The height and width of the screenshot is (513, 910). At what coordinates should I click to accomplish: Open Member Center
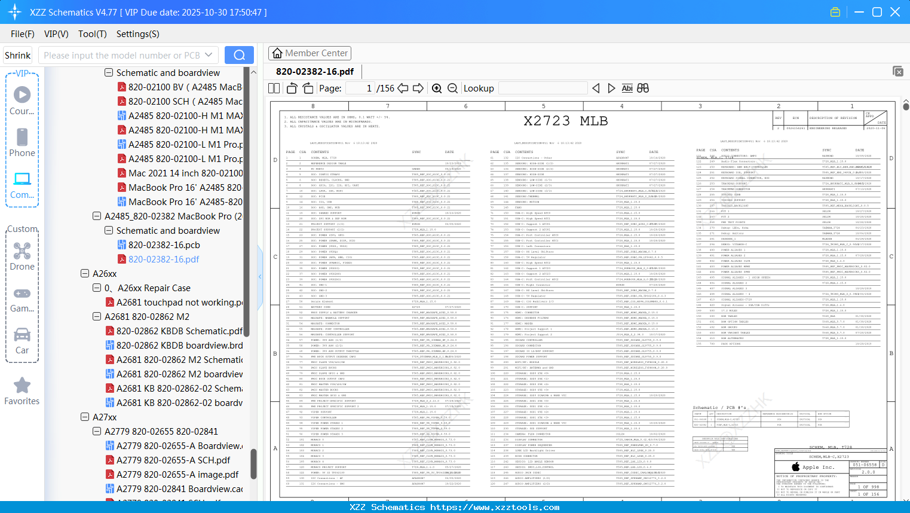310,53
